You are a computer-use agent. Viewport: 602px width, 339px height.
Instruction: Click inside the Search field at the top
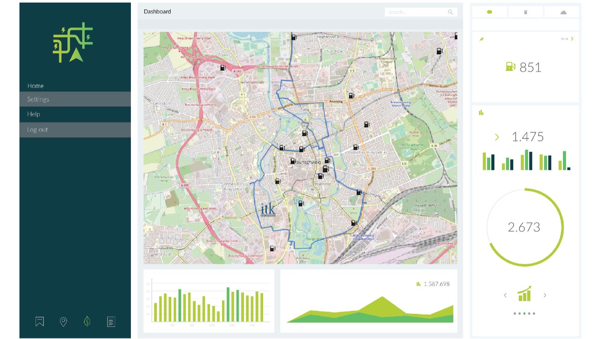tap(419, 12)
